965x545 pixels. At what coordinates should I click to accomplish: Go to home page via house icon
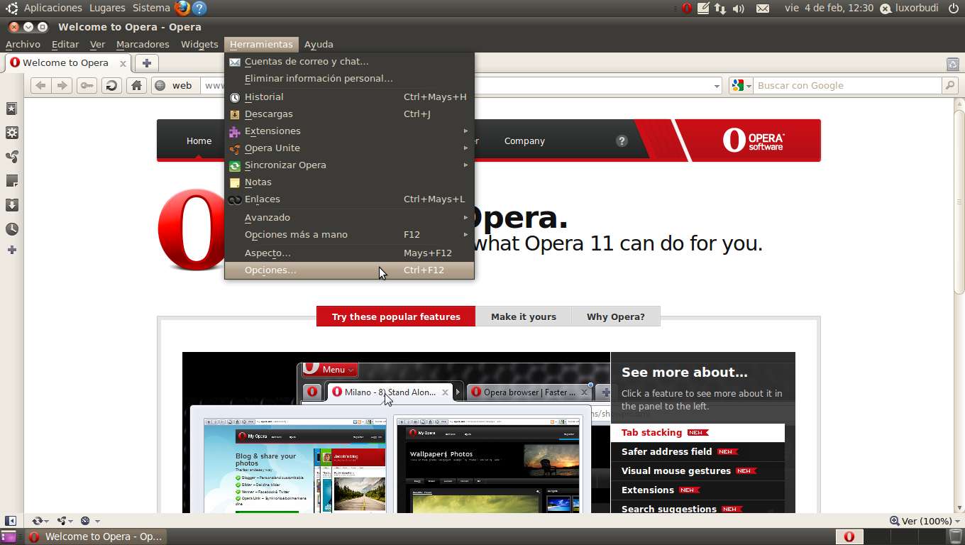pyautogui.click(x=136, y=86)
